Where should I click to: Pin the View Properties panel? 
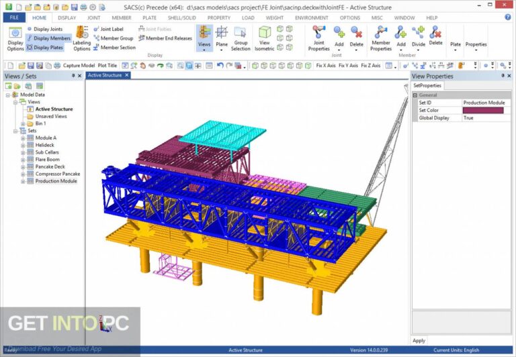point(503,76)
